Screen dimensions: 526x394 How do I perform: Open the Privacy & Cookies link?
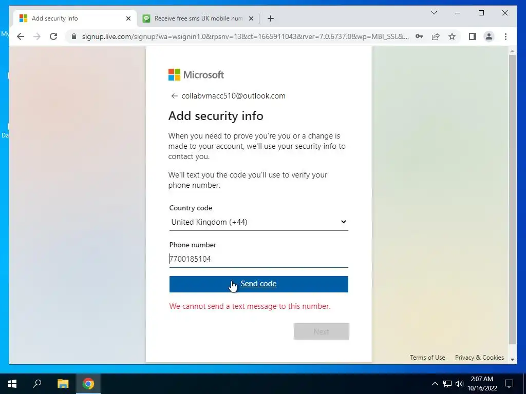tap(479, 358)
